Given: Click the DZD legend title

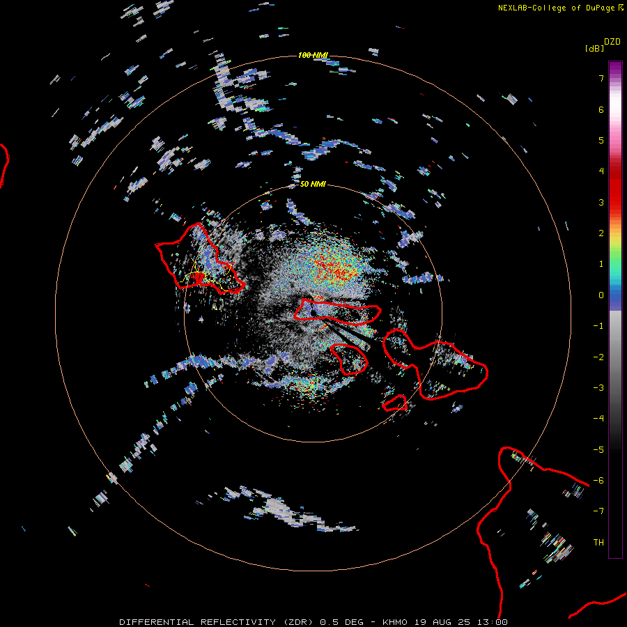Looking at the screenshot, I should (x=612, y=42).
